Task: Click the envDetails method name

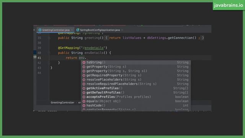Action: [94, 53]
